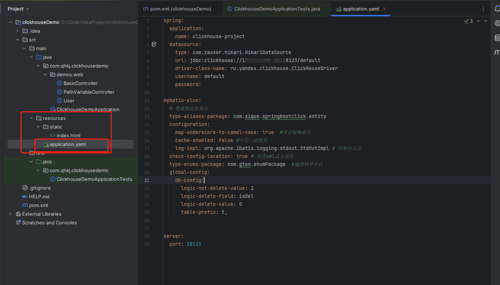
Task: Click the inspection problems widget showing 3
Action: (x=468, y=21)
